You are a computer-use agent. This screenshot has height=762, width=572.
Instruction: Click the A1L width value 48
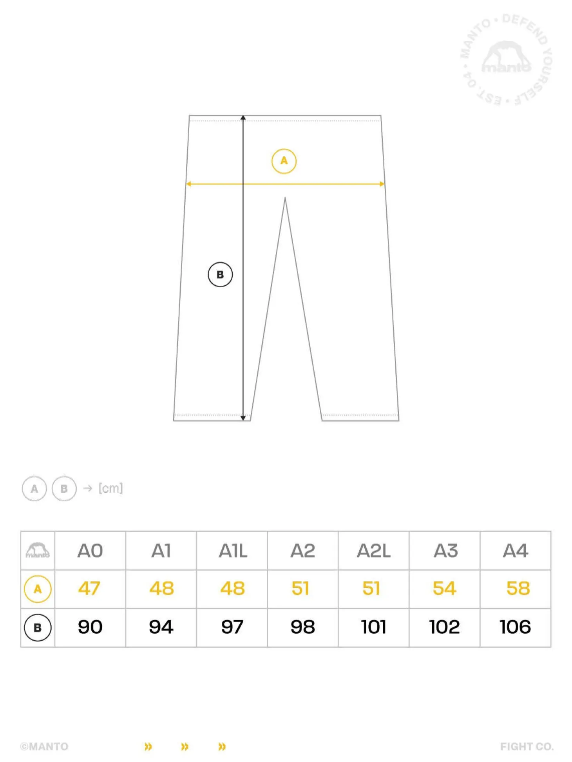(232, 588)
